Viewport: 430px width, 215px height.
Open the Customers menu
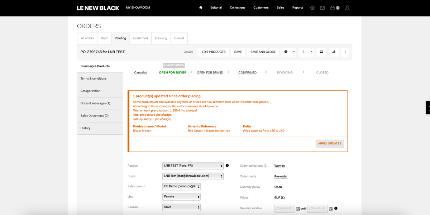261,8
